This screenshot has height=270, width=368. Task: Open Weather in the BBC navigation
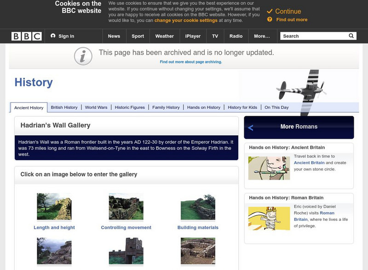(x=165, y=36)
